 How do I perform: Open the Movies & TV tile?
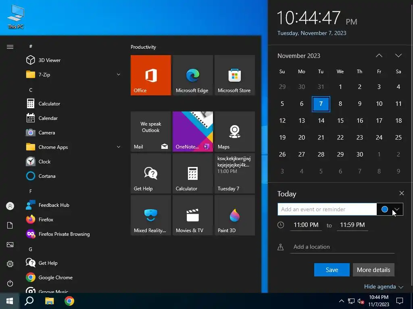tap(192, 215)
